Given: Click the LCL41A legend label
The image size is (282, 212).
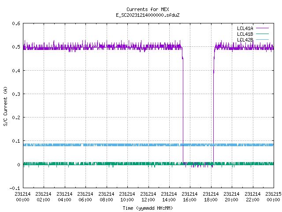Looking at the screenshot, I should (x=245, y=28).
